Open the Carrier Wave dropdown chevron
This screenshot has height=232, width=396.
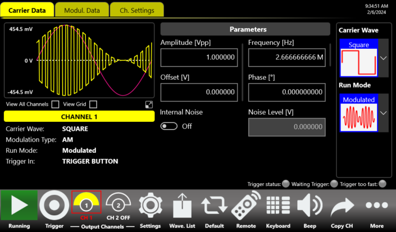pos(384,58)
